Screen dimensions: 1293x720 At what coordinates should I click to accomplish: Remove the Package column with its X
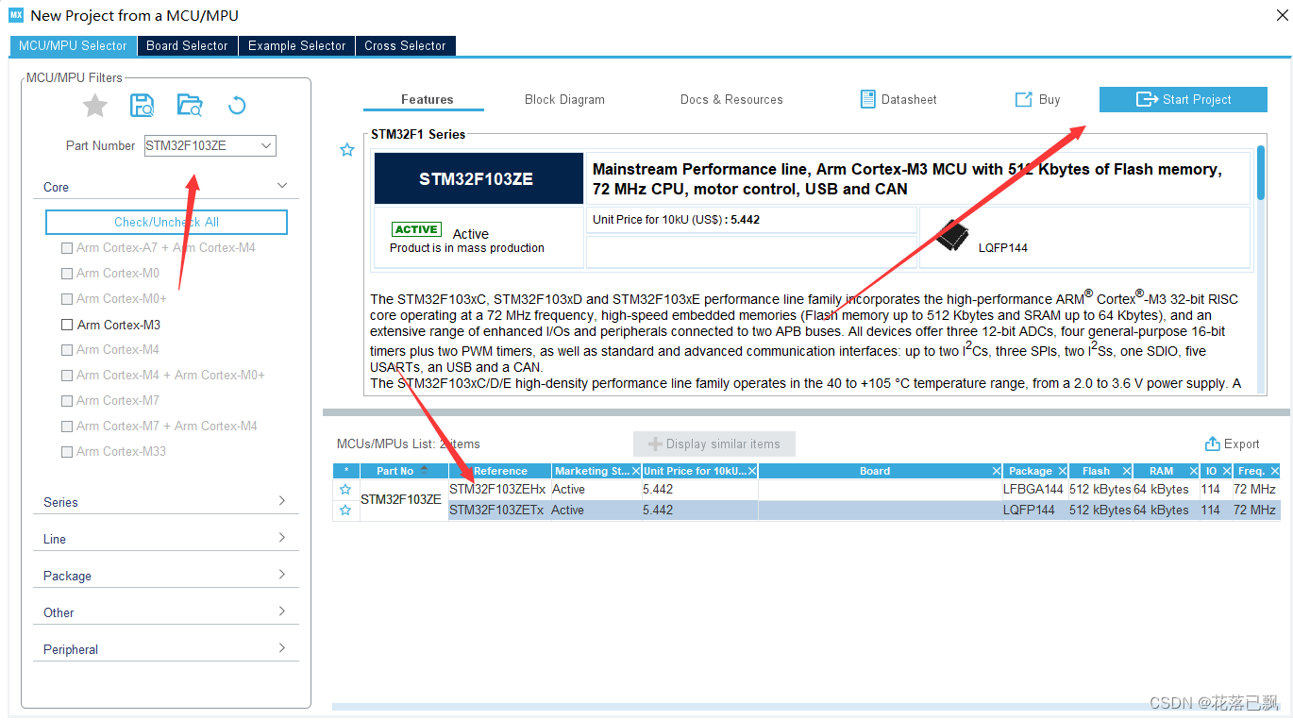[1062, 471]
